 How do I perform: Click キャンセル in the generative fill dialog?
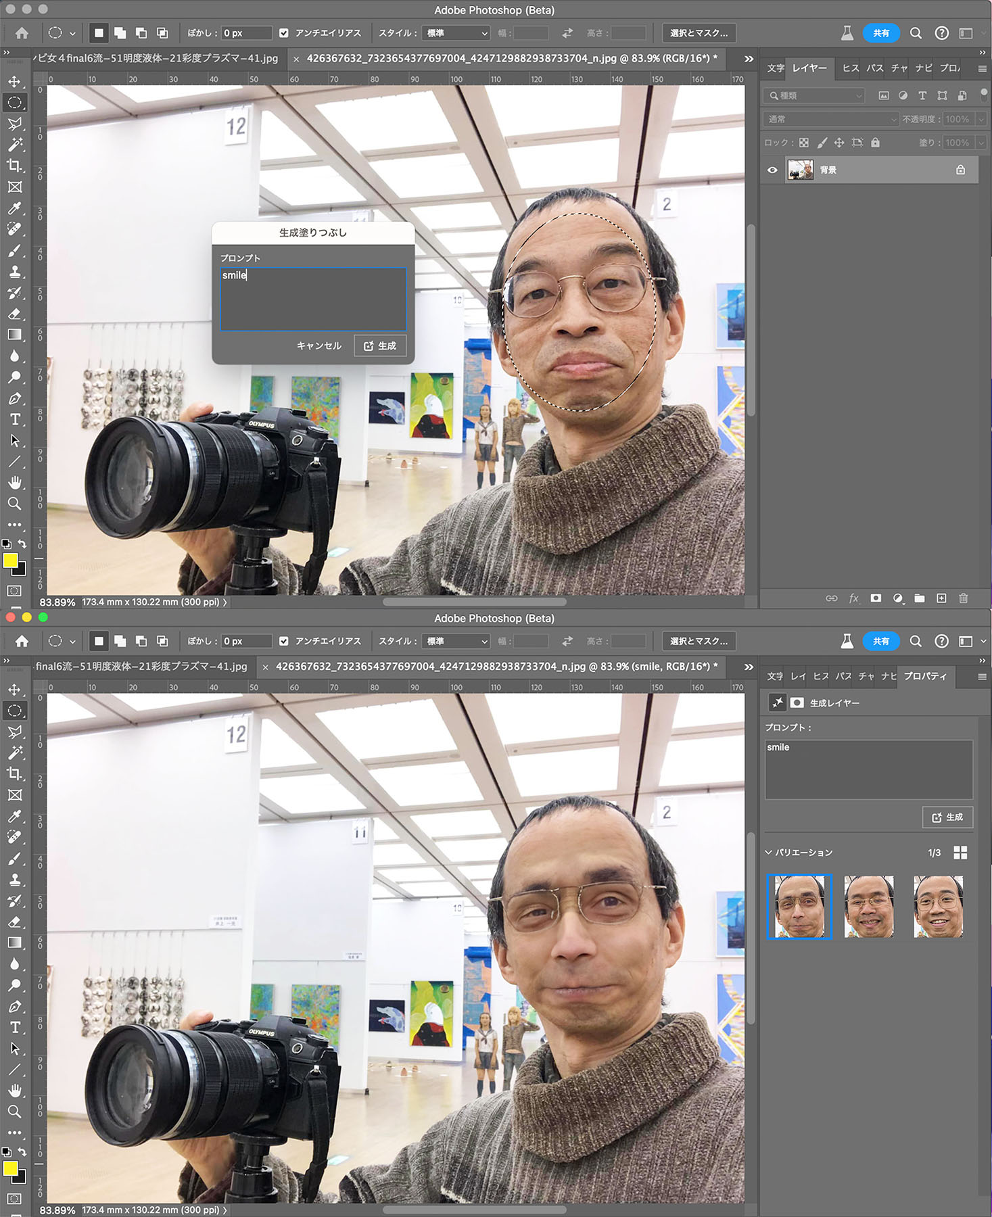pos(318,346)
